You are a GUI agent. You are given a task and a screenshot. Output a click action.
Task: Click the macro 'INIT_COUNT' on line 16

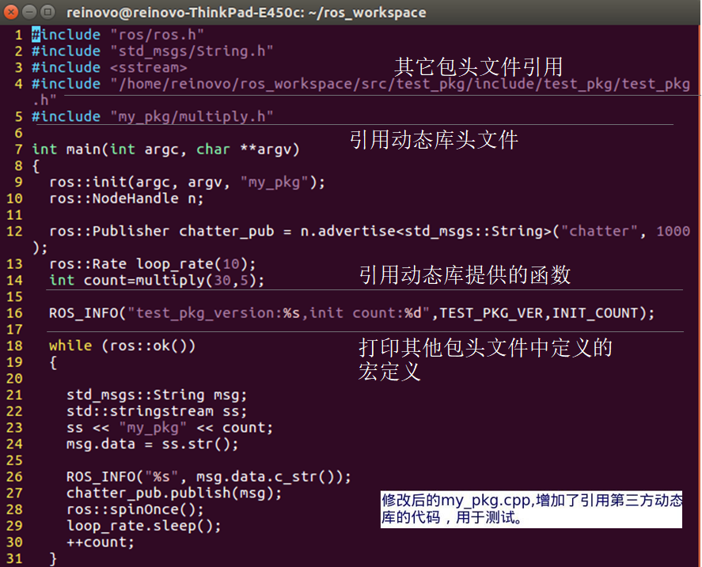click(595, 313)
